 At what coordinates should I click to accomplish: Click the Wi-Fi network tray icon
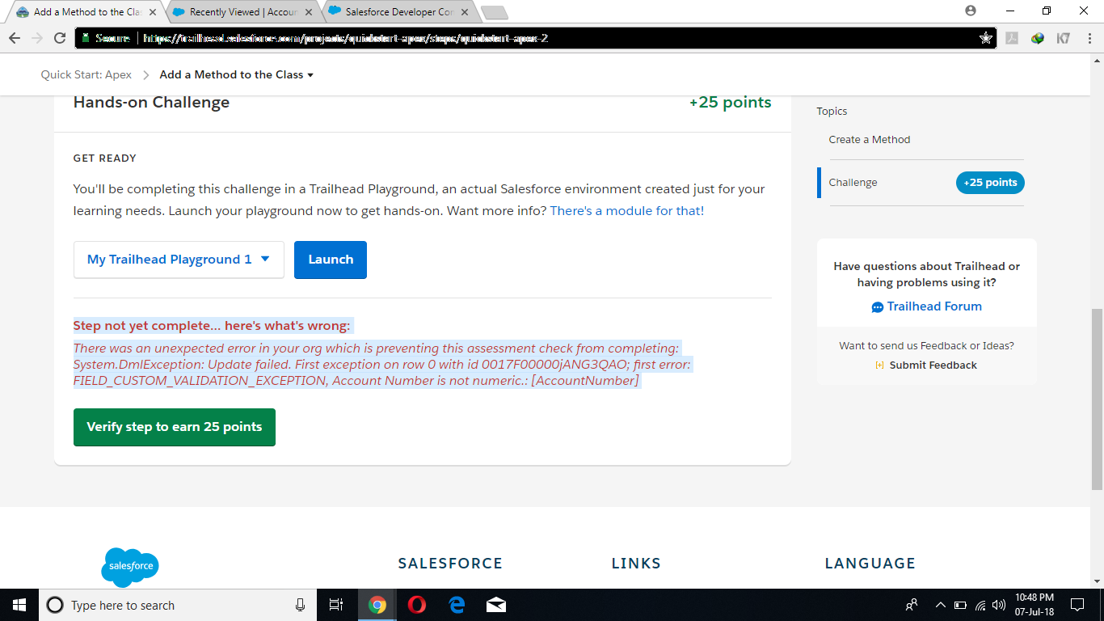980,605
